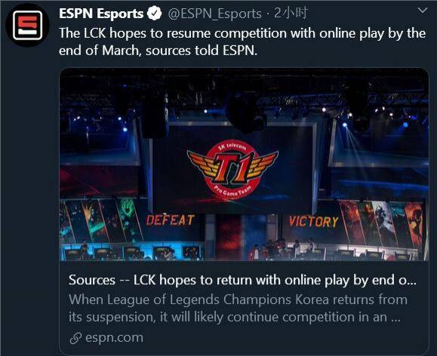
Task: Open the espn.com domain link
Action: pyautogui.click(x=114, y=338)
